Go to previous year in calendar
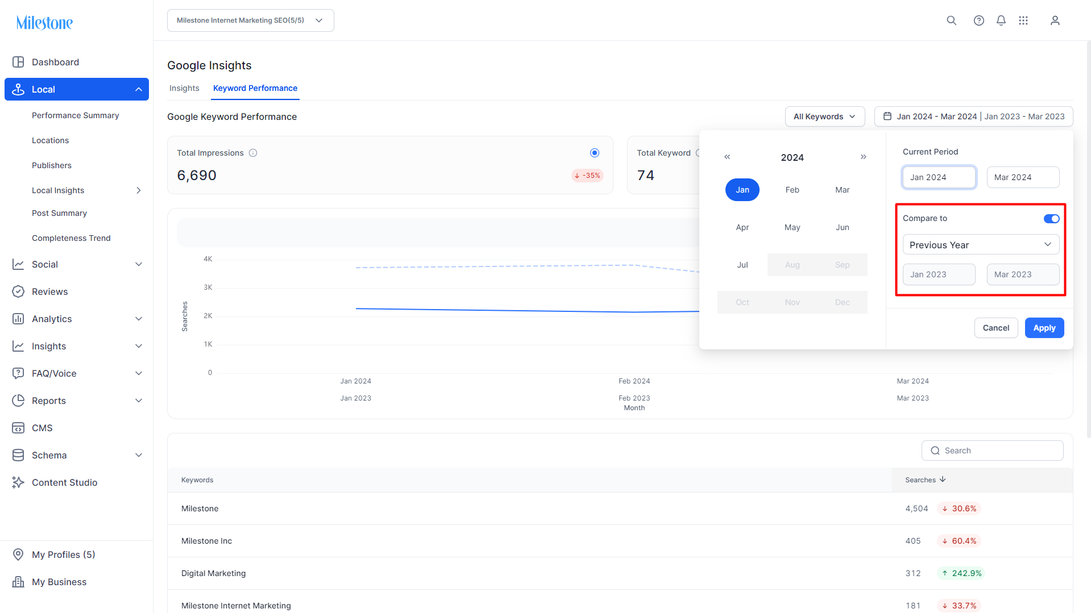Screen dimensions: 1091x613 point(727,157)
